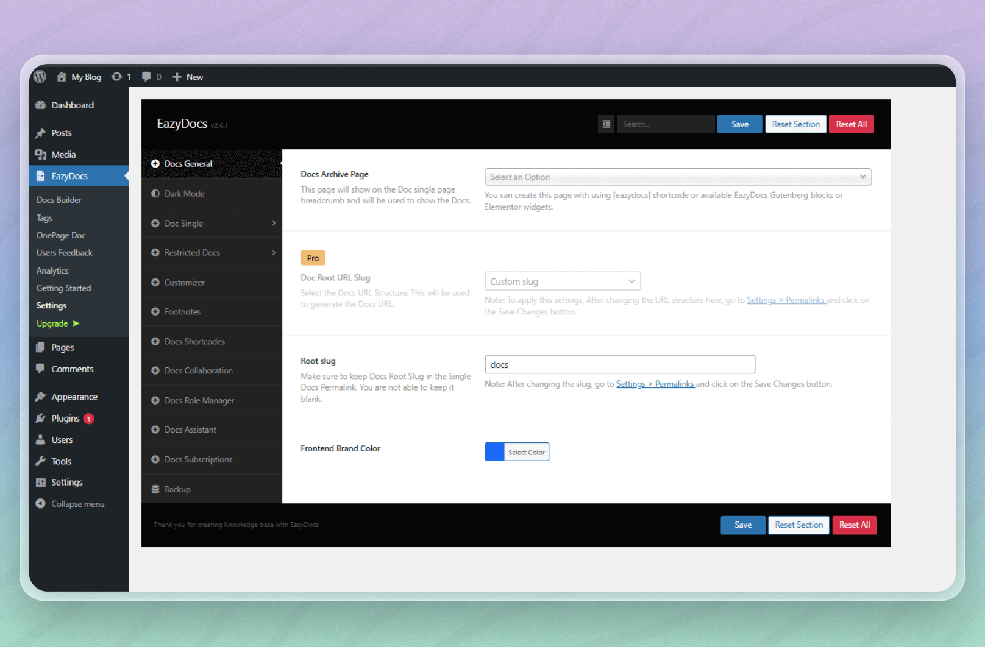Click the Dark Mode half-circle icon
This screenshot has width=985, height=647.
tap(155, 193)
